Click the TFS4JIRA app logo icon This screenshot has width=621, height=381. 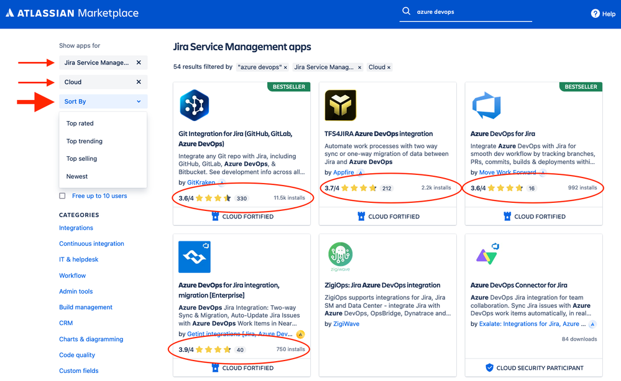pyautogui.click(x=340, y=105)
